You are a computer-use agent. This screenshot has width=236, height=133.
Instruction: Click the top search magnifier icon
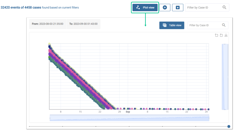(x=225, y=7)
